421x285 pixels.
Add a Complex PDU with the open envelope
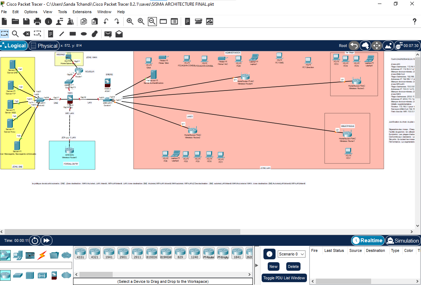coord(119,34)
